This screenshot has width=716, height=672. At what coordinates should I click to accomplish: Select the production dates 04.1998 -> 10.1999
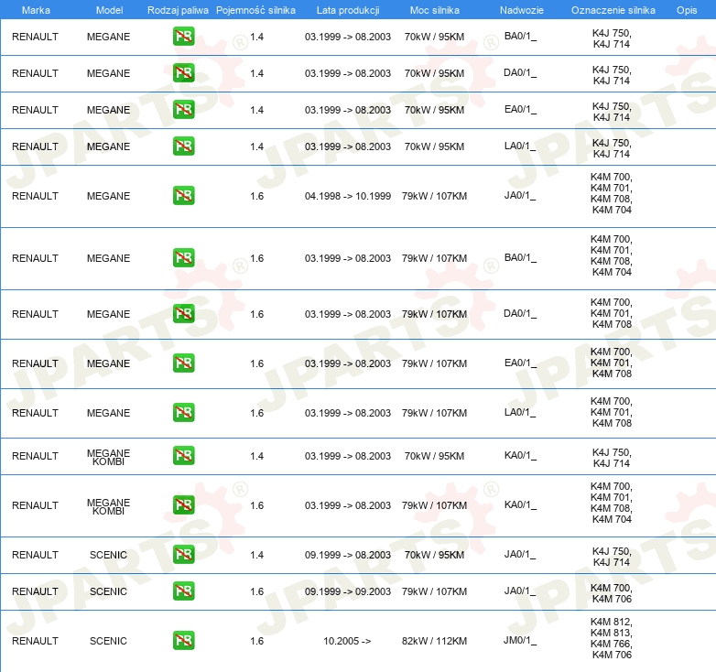tap(348, 196)
